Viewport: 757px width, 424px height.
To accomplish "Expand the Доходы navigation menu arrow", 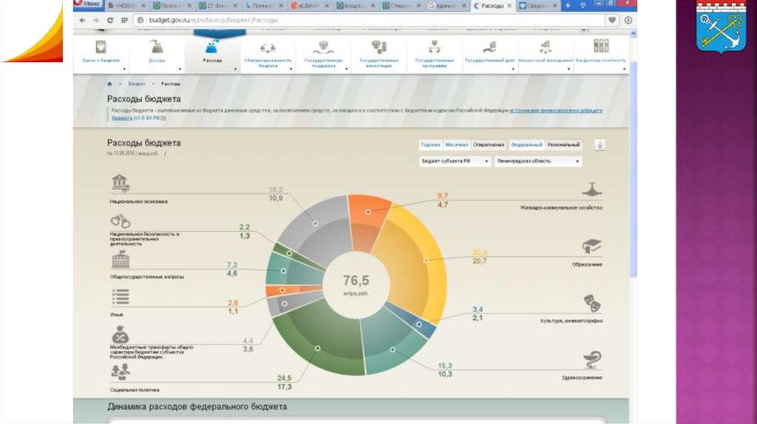I will pos(180,69).
